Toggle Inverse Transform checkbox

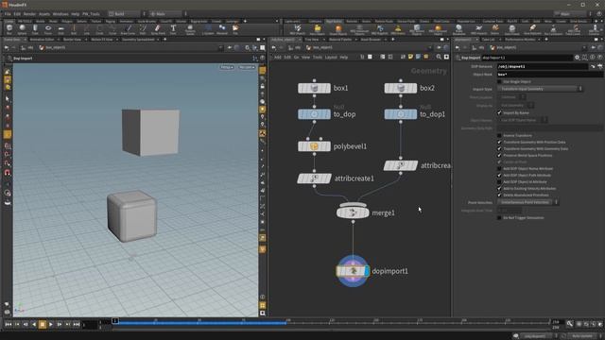pos(499,135)
